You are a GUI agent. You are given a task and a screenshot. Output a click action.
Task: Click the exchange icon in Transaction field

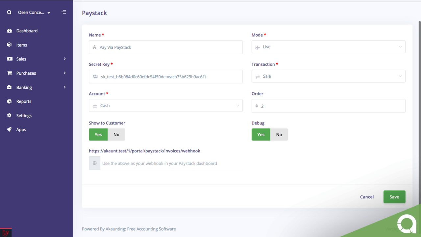tap(258, 76)
